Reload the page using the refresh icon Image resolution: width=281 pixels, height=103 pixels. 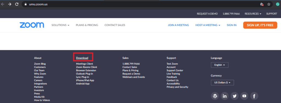17,4
